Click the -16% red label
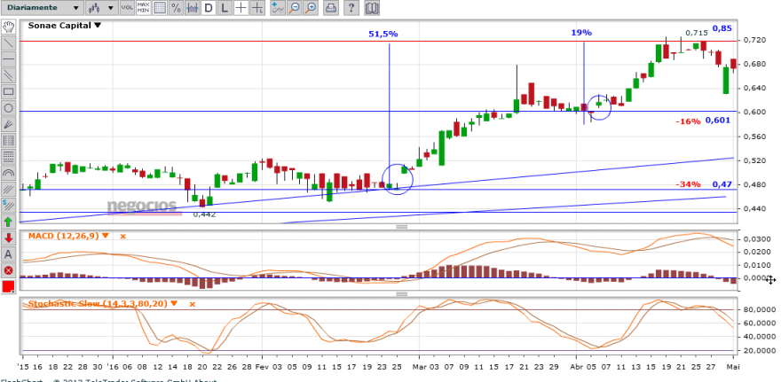Viewport: 781px width, 382px height. pyautogui.click(x=688, y=121)
